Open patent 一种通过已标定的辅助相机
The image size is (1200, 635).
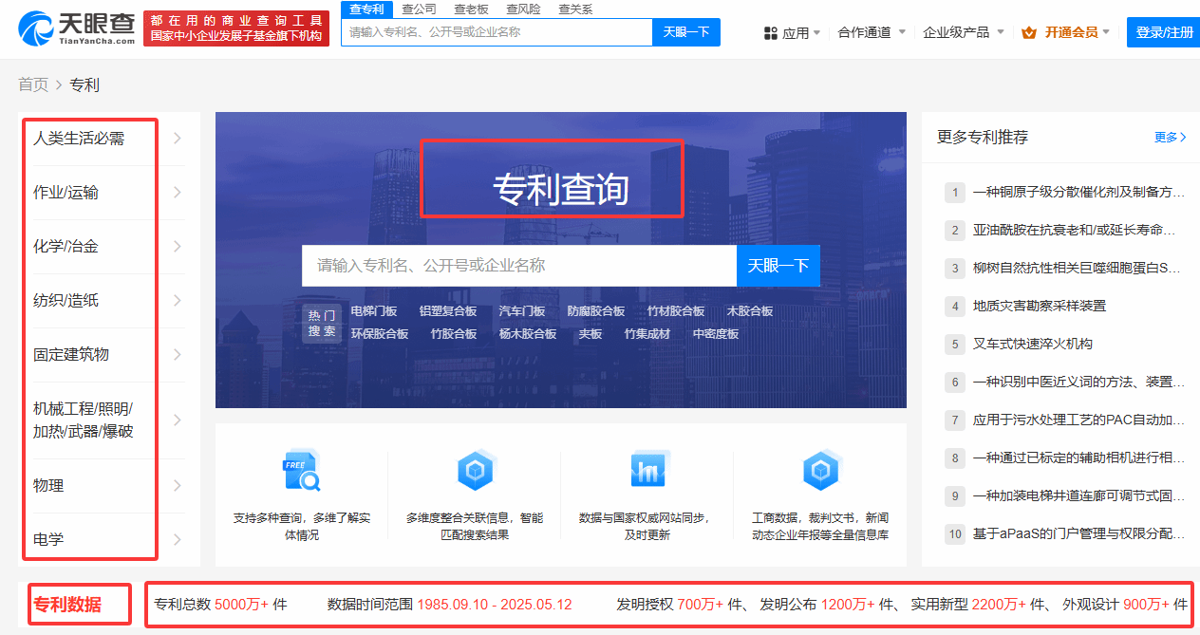(x=1078, y=458)
